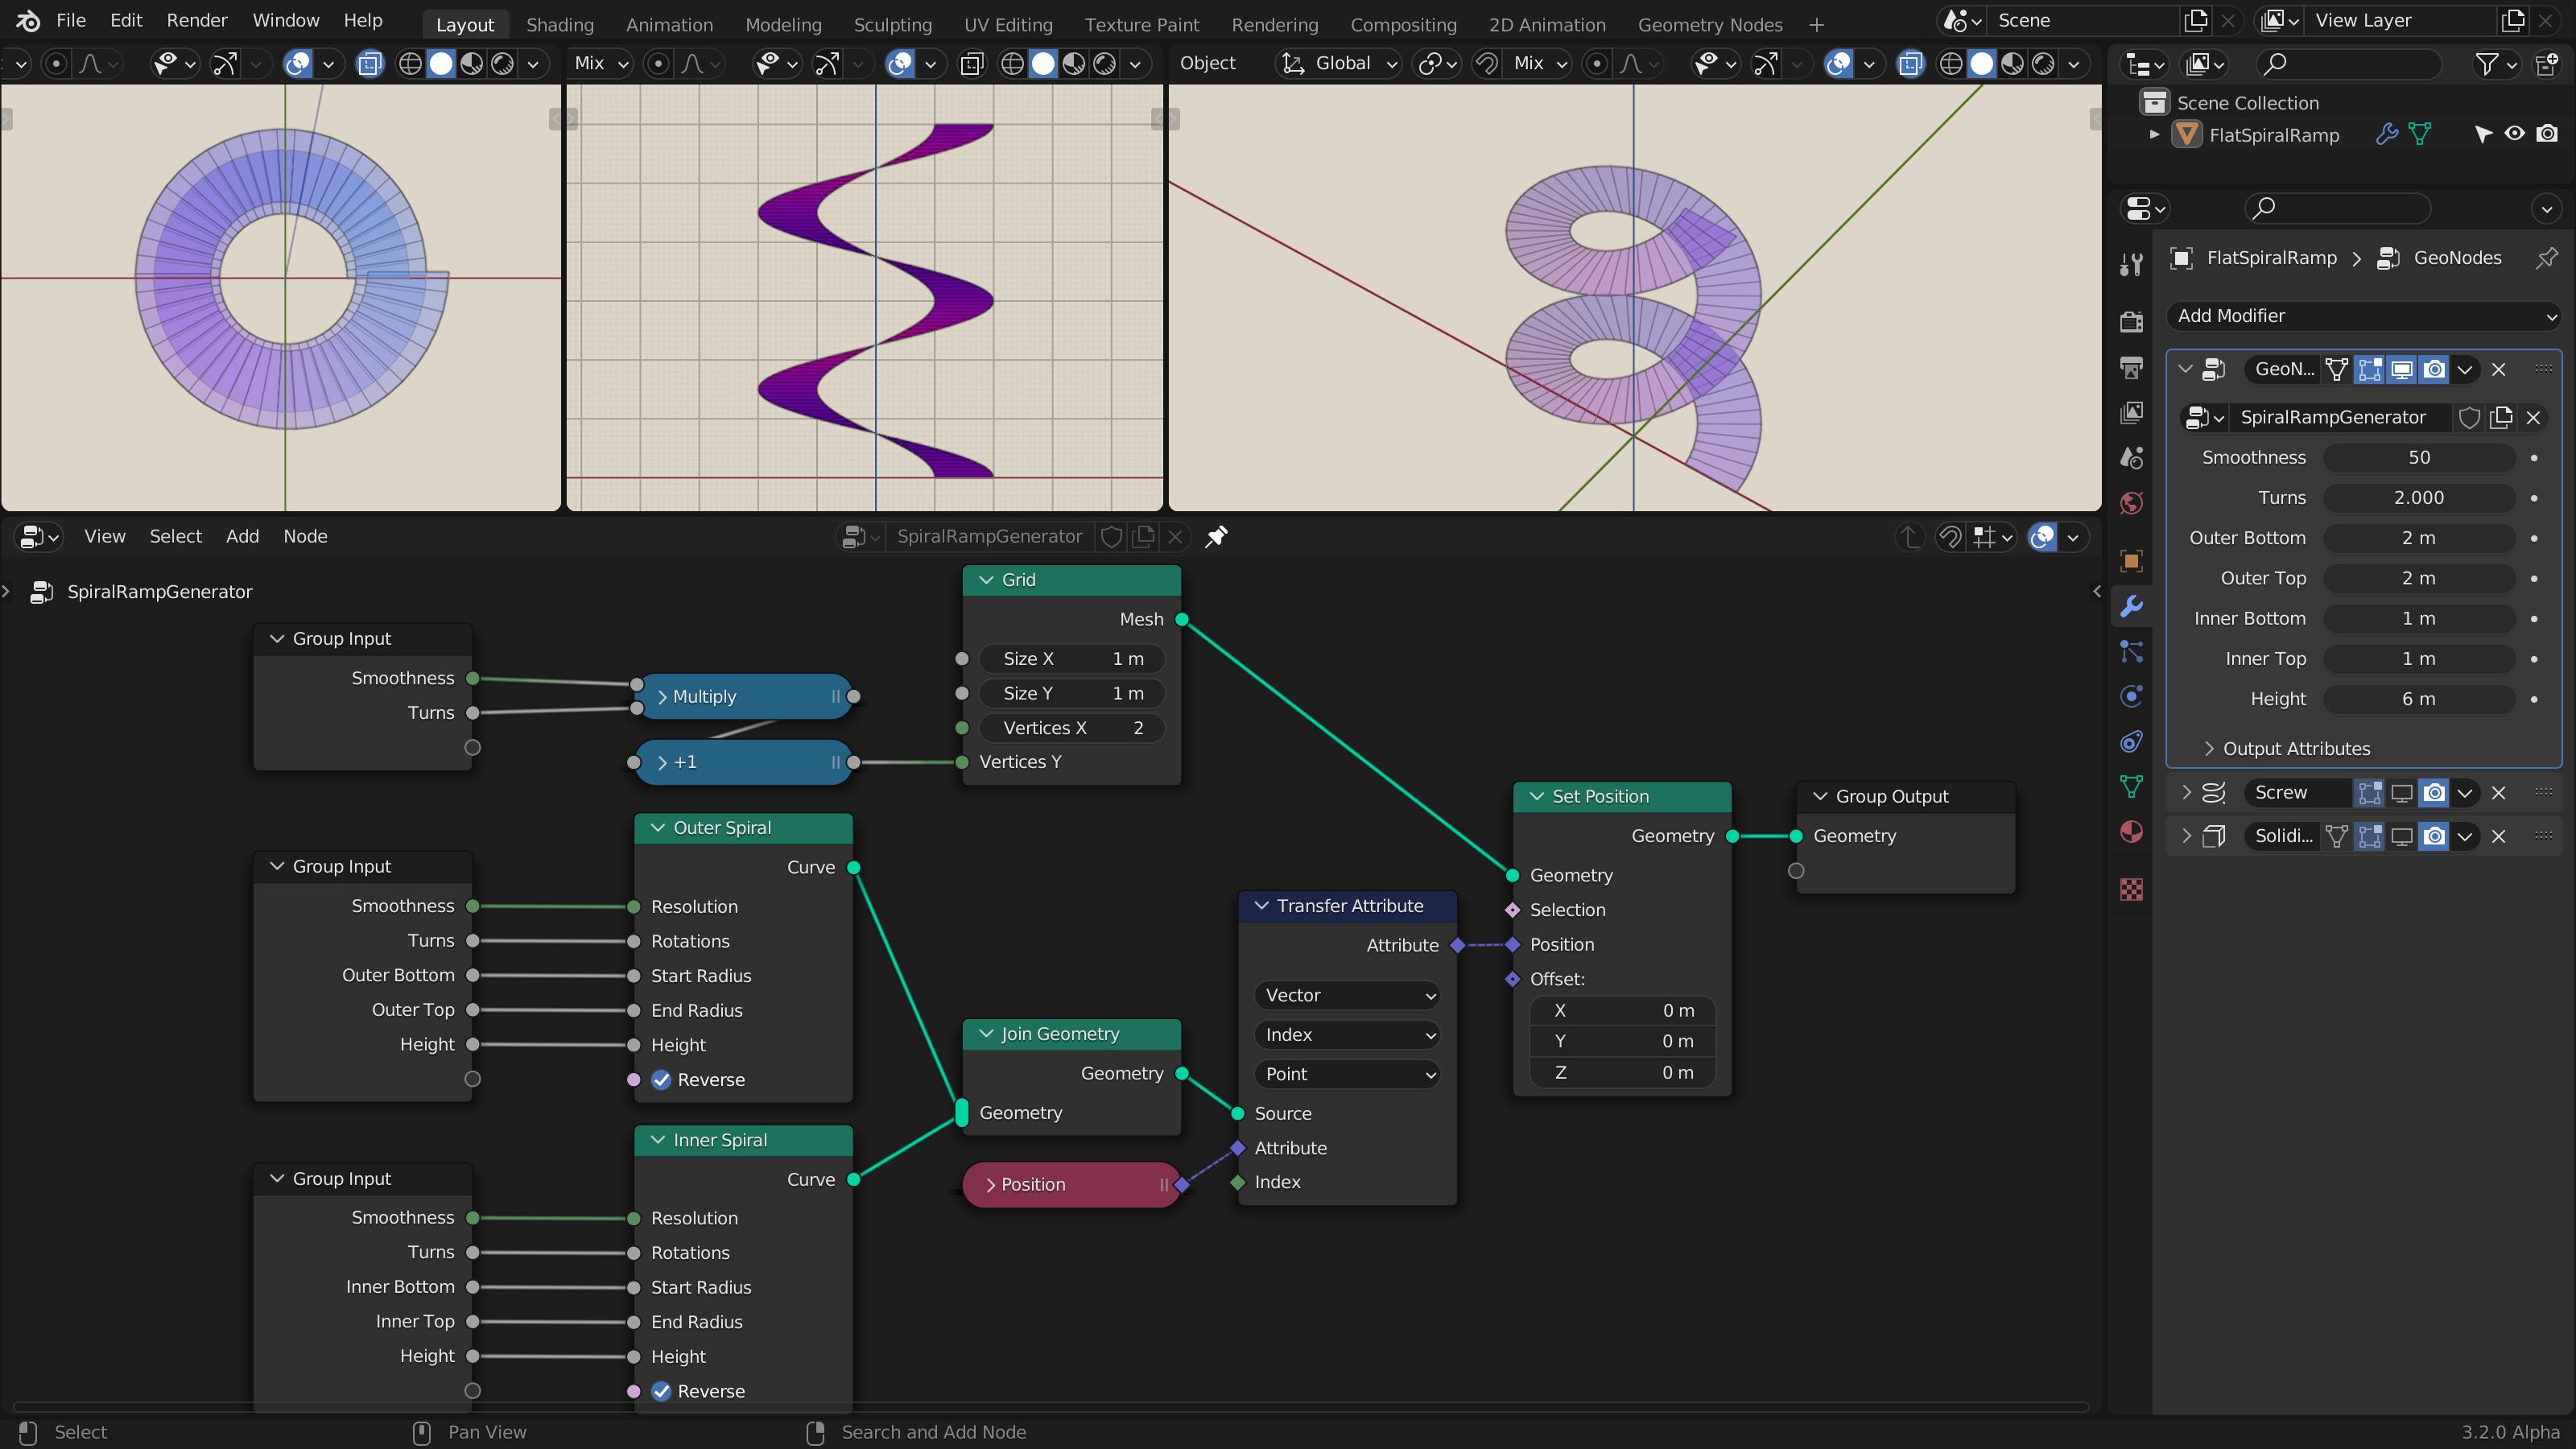Click the Vertices X field on Grid node

[x=1071, y=728]
